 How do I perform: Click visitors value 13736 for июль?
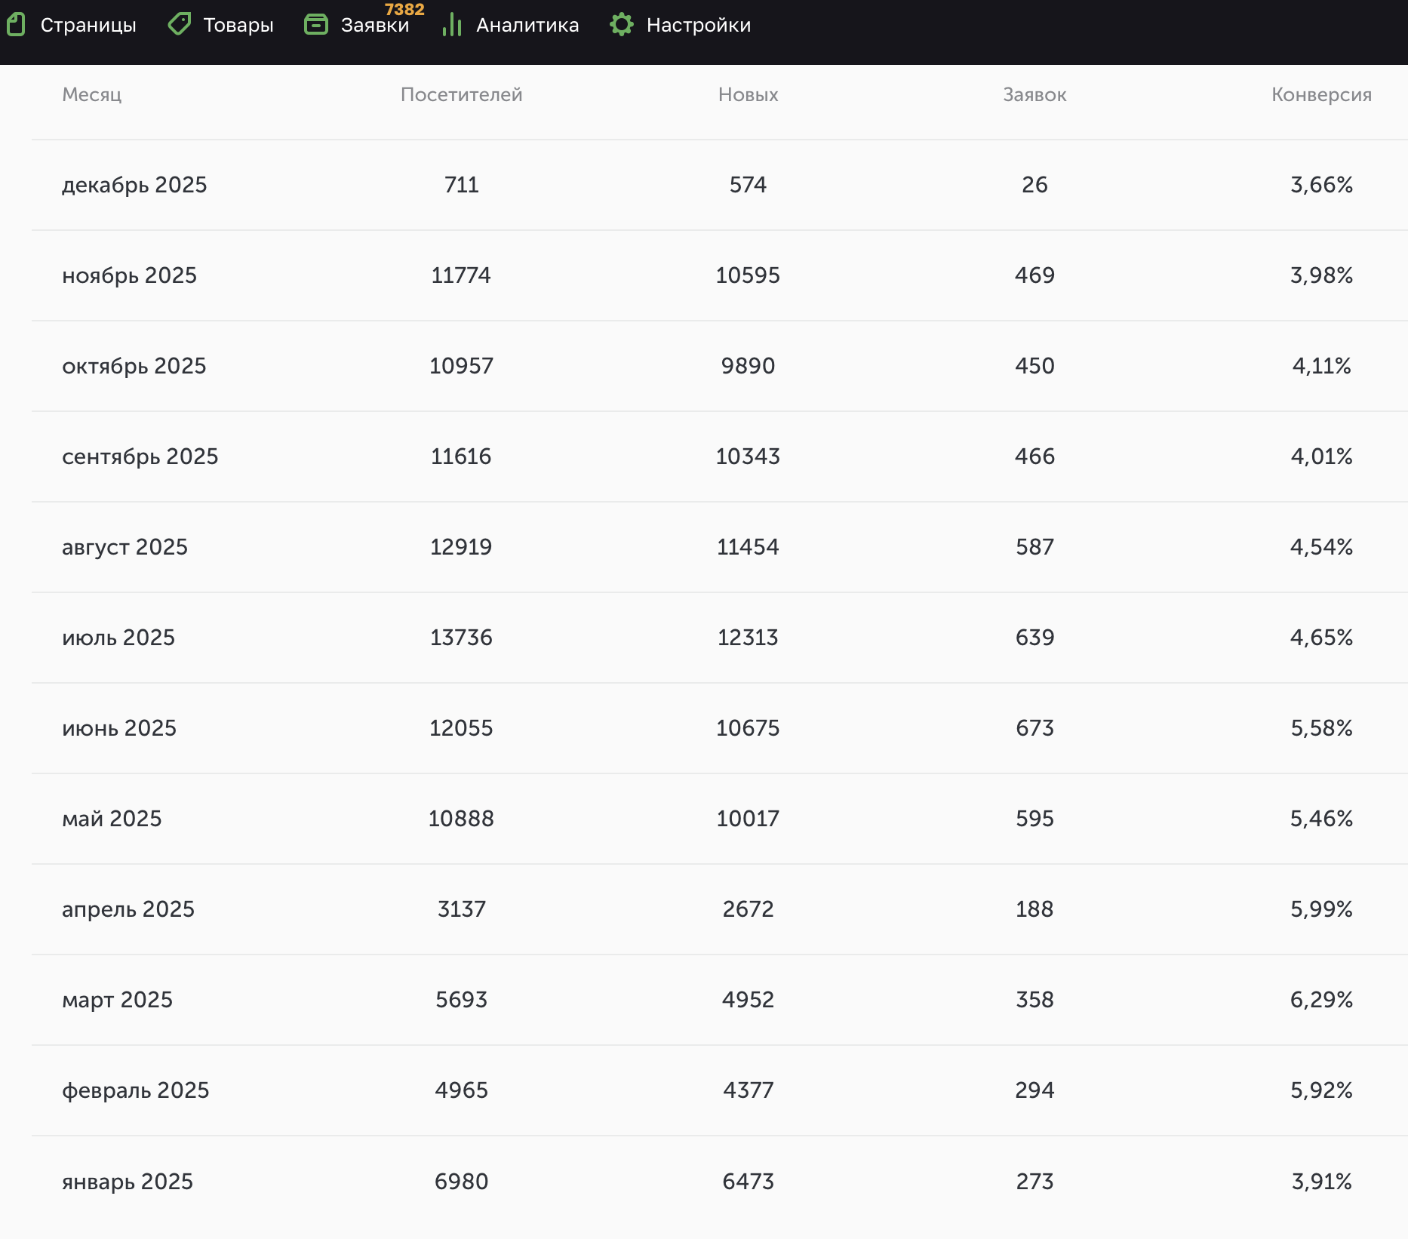461,638
